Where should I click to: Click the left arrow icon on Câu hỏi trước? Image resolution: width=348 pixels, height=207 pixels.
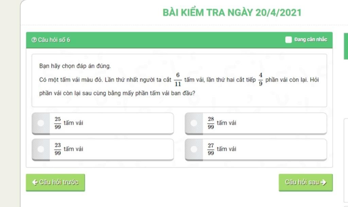coord(35,182)
